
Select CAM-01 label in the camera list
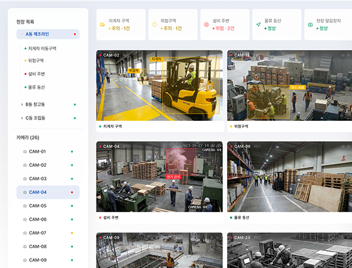[37, 152]
